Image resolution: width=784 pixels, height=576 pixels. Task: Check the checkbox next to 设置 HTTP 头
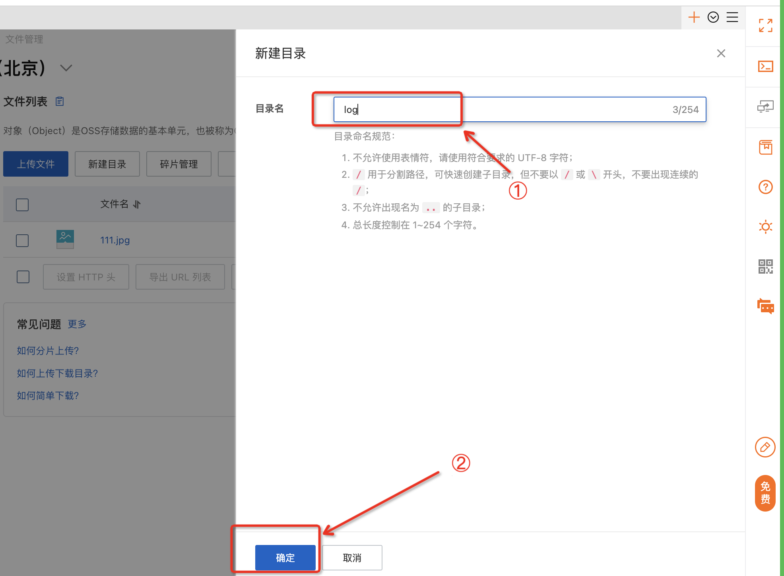tap(23, 277)
